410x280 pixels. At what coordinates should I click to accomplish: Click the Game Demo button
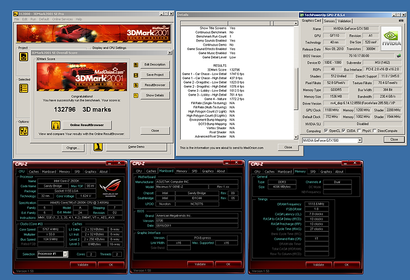point(136,147)
